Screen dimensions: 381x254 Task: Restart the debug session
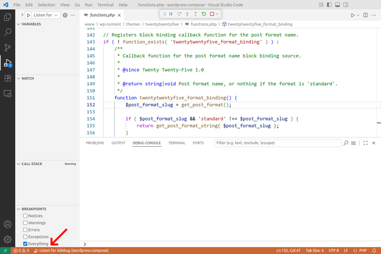(204, 14)
